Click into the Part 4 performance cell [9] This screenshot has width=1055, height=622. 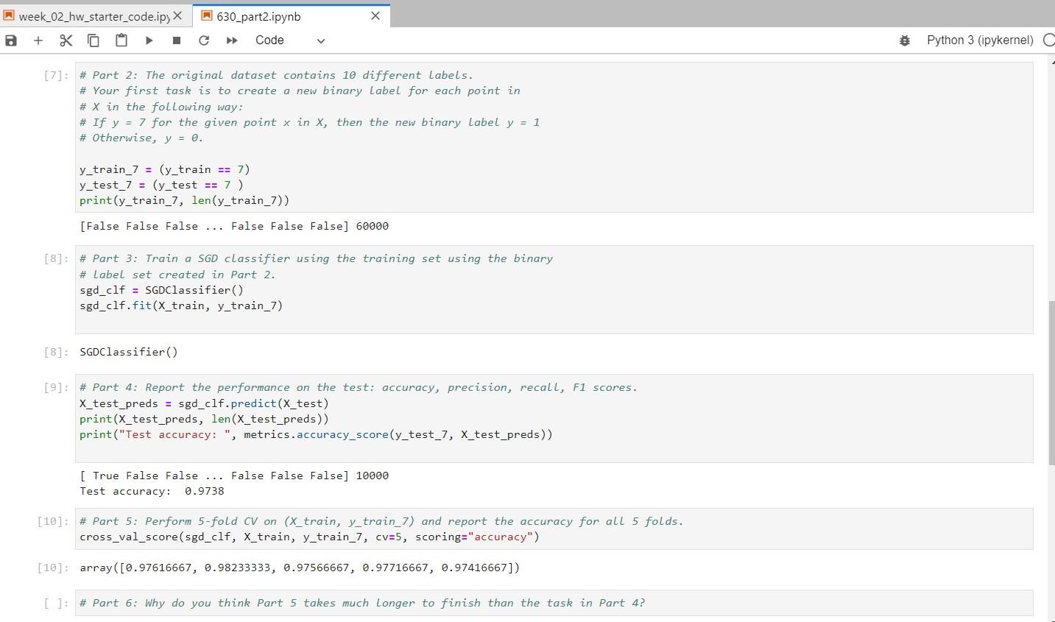(554, 418)
